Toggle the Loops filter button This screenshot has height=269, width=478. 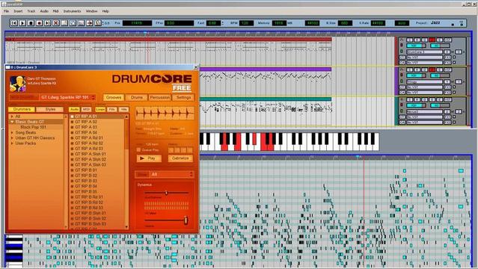click(100, 109)
